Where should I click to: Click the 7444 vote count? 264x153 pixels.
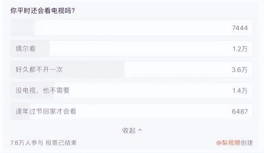(240, 28)
